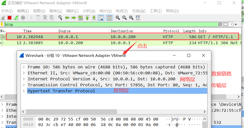244x128 pixels.
Task: Click go to specified packet icon
Action: tap(80, 18)
